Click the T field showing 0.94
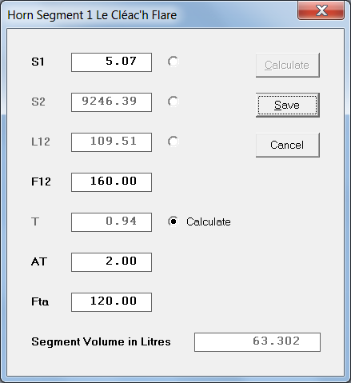The height and width of the screenshot is (383, 351). pyautogui.click(x=111, y=222)
